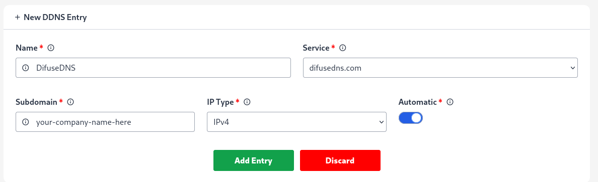Focus the Name field containing DifuseDNS text
598x182 pixels.
(x=154, y=68)
